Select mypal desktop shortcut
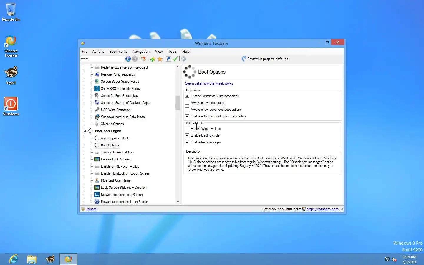Viewport: 424px width, 265px height. pyautogui.click(x=11, y=75)
